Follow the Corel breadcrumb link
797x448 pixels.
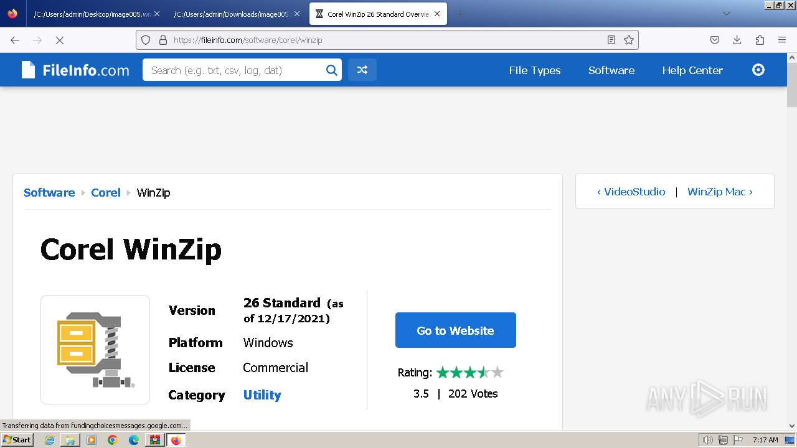tap(106, 192)
